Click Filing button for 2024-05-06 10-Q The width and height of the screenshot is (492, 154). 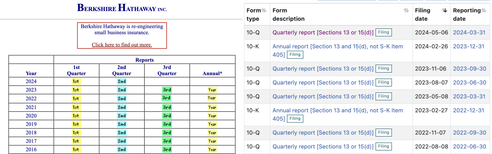click(x=383, y=32)
